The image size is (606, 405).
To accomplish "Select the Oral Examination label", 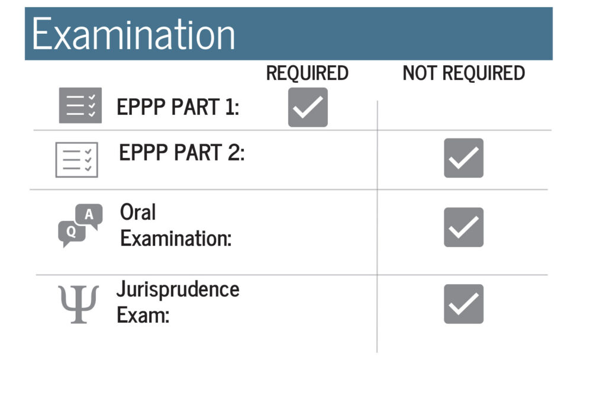I will (x=176, y=225).
